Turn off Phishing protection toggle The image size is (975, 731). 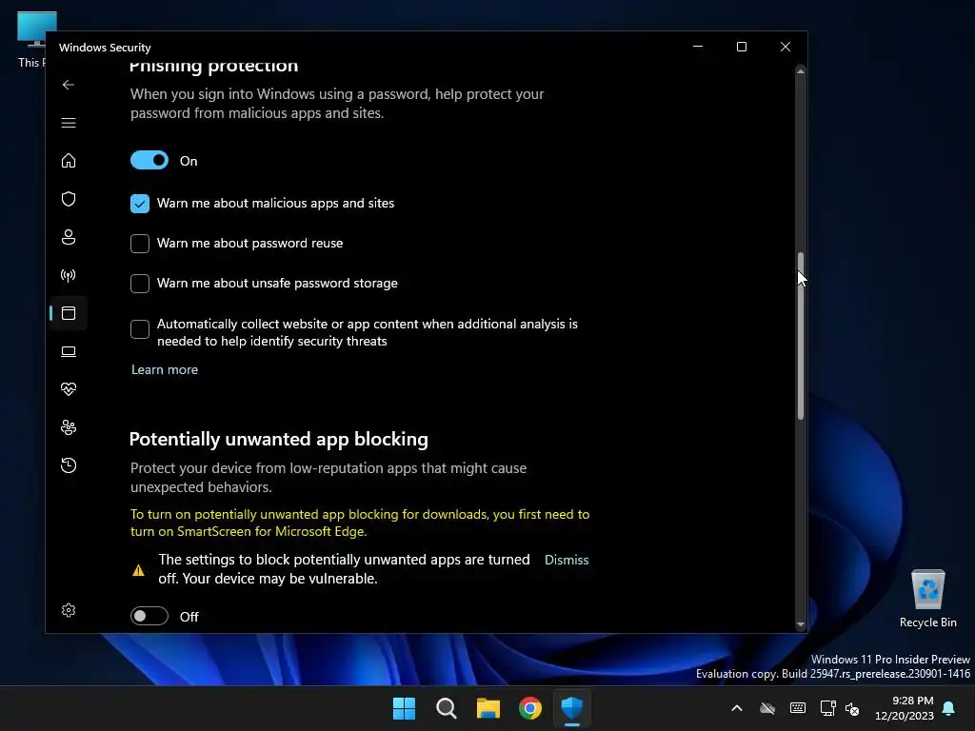(149, 160)
